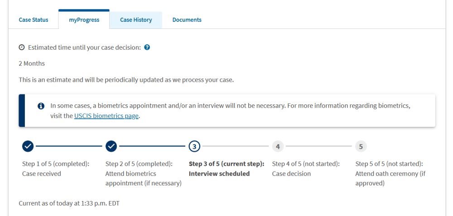The width and height of the screenshot is (453, 216).
Task: Select the step 1 completed checkmark circle
Action: coord(28,146)
